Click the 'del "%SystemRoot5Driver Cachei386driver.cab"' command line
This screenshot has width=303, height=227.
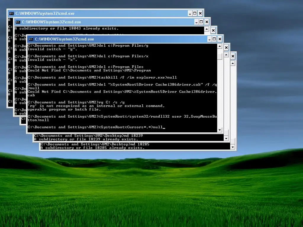tap(122, 85)
